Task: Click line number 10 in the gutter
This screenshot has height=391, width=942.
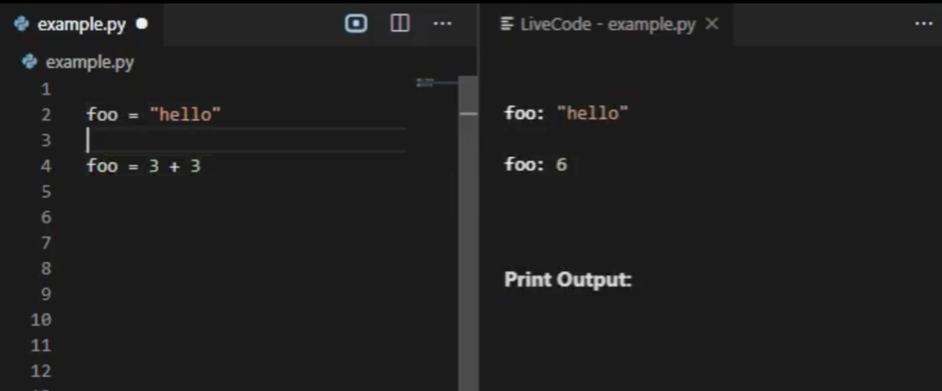Action: 41,320
